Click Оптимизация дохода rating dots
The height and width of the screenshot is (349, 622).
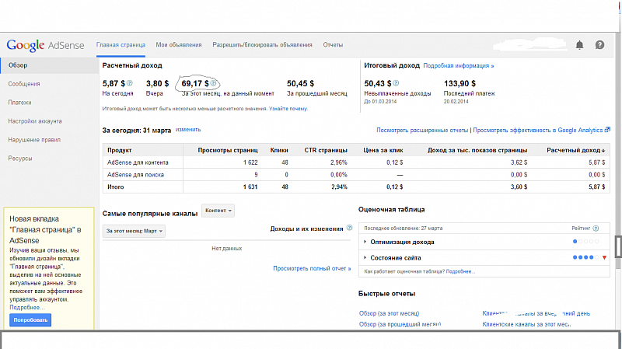pos(586,242)
